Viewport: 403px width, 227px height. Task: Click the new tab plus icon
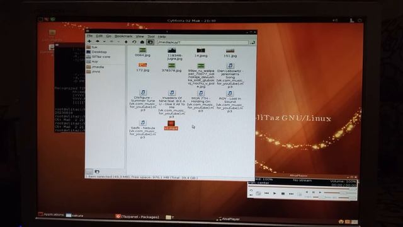(89, 42)
